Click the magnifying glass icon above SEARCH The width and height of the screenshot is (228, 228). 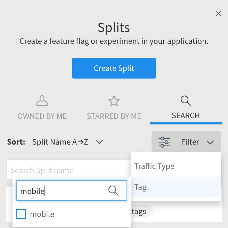click(x=186, y=100)
